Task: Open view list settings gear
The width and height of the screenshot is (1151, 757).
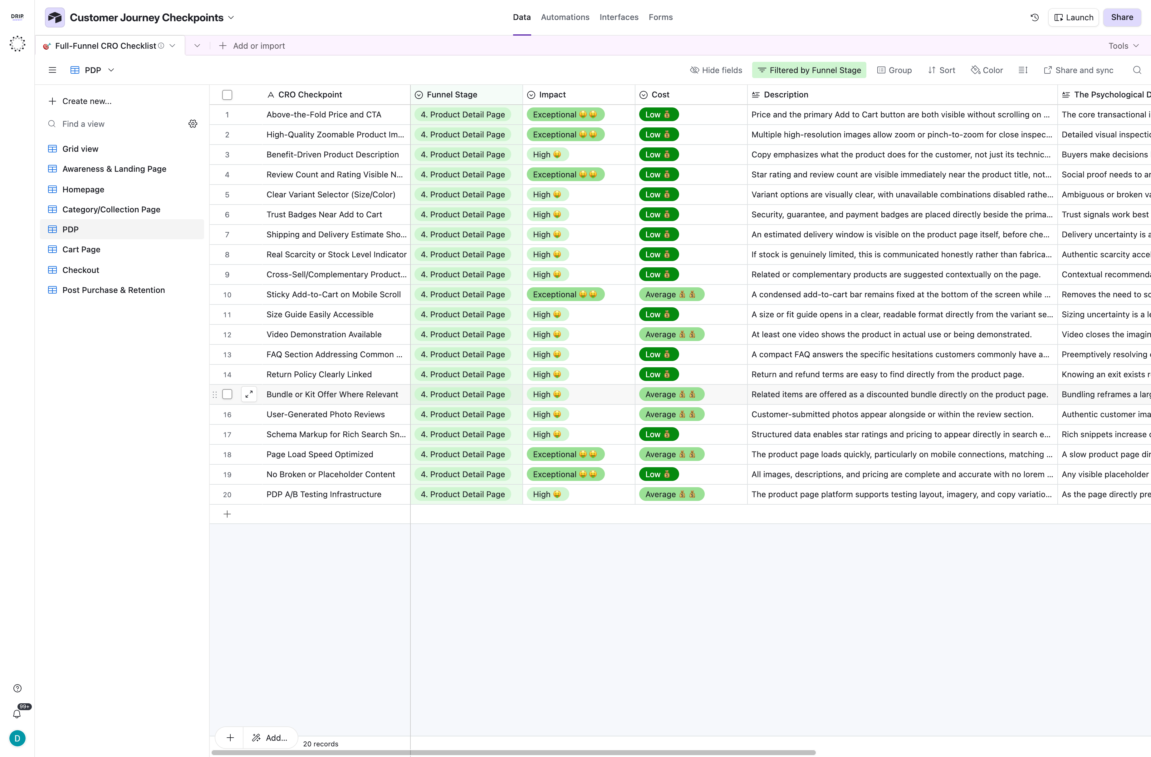Action: [193, 124]
